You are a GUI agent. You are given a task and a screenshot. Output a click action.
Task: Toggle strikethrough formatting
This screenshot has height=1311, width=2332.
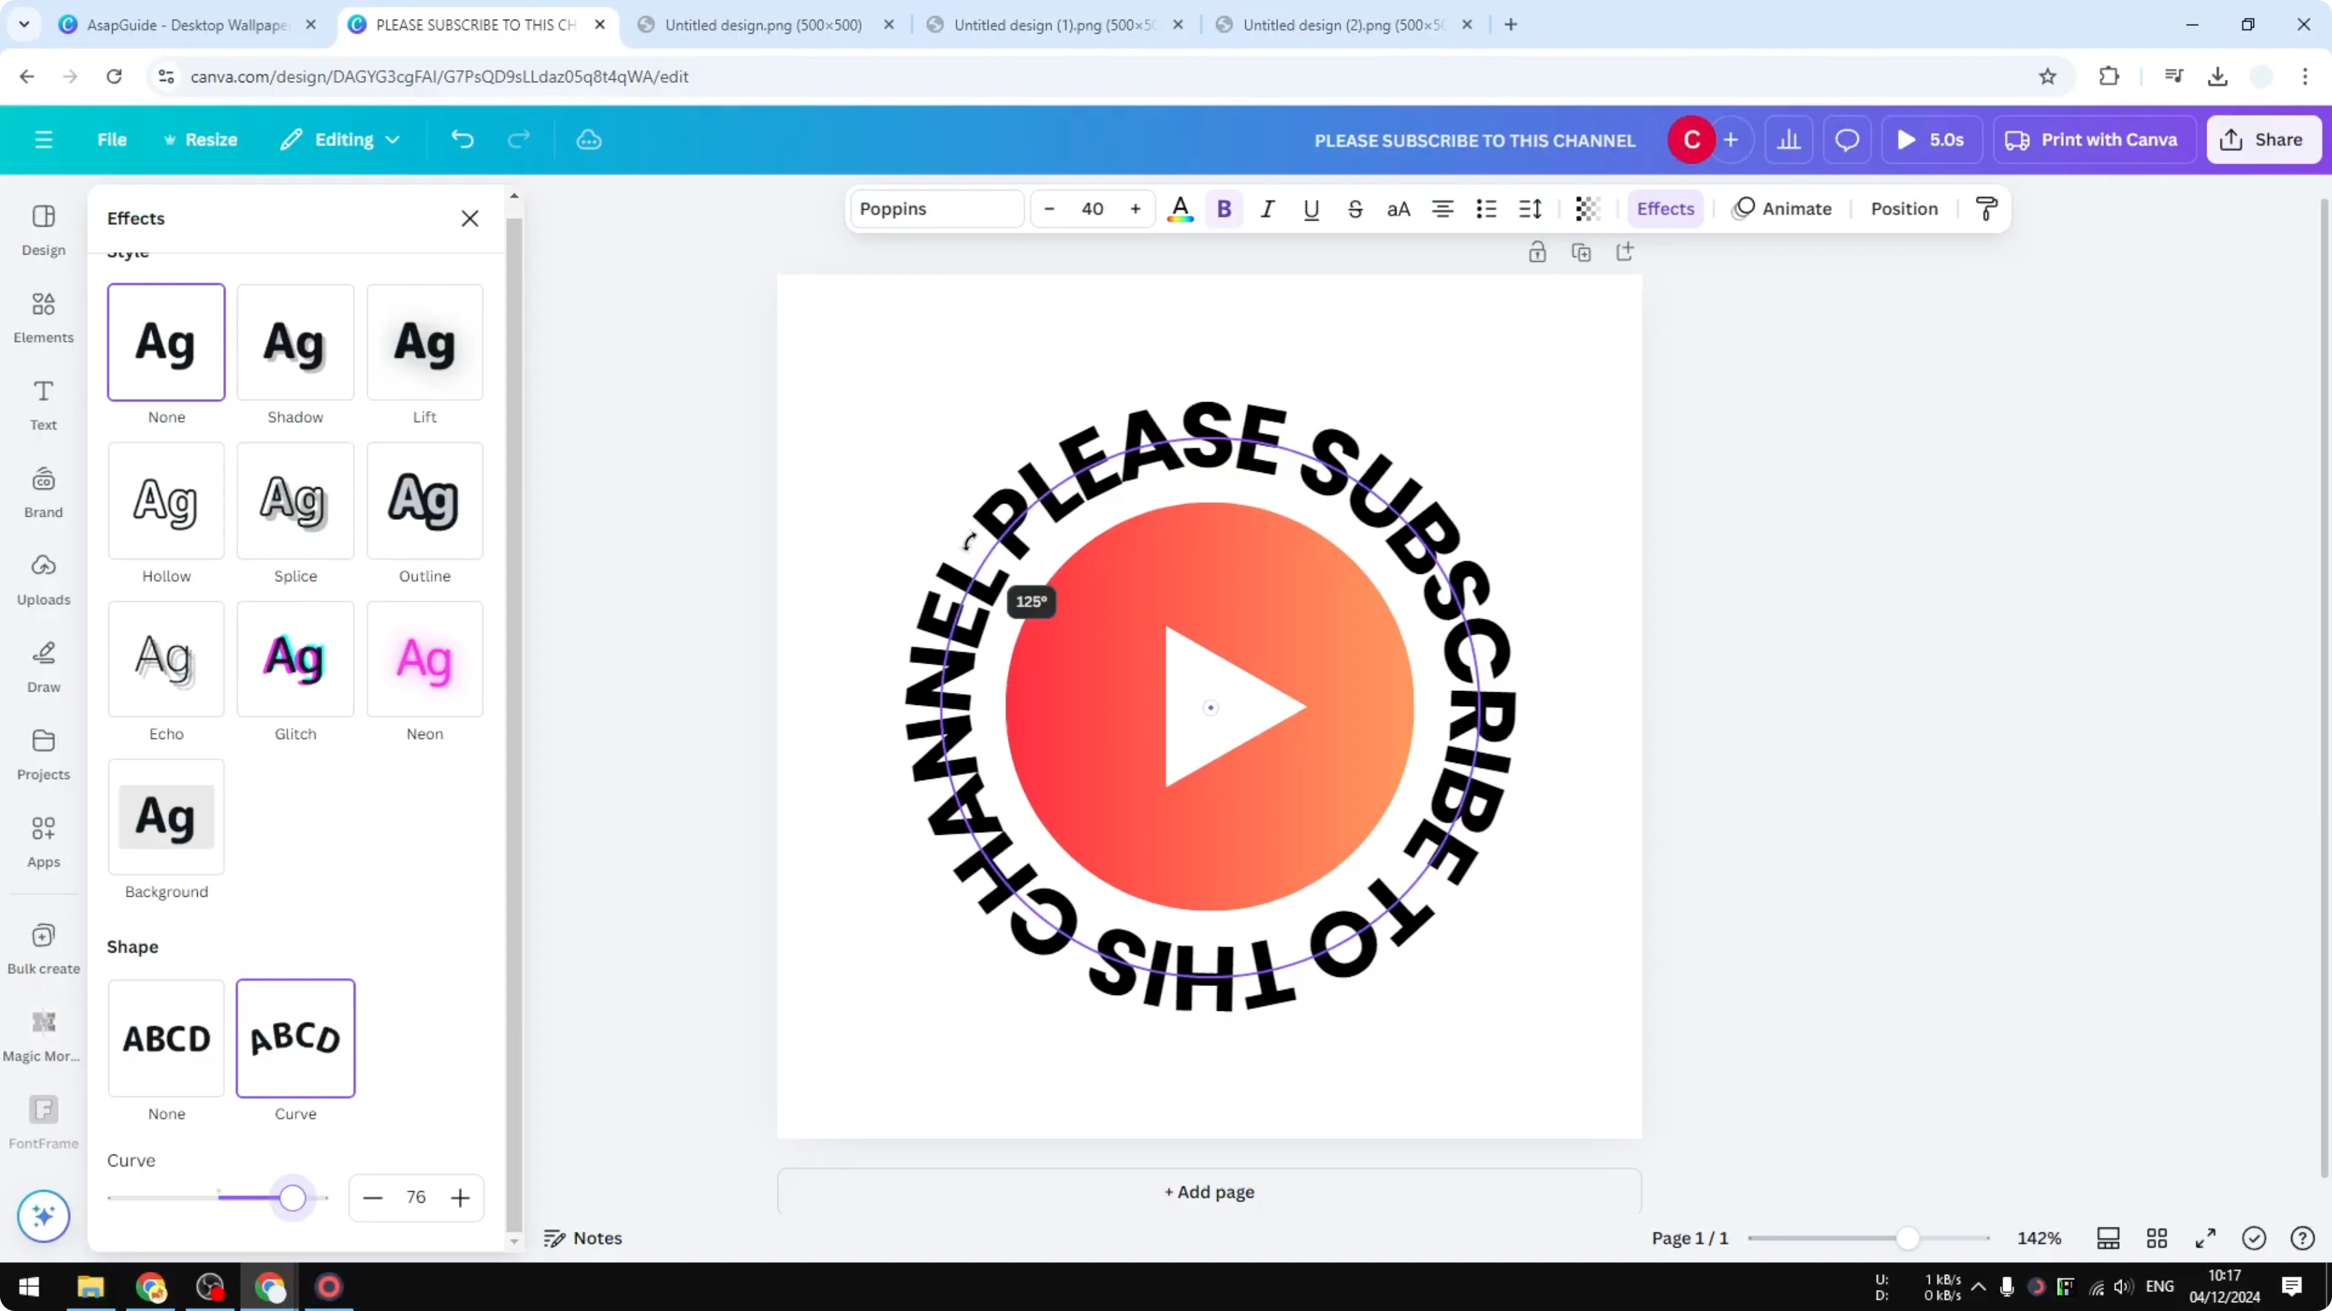1355,209
